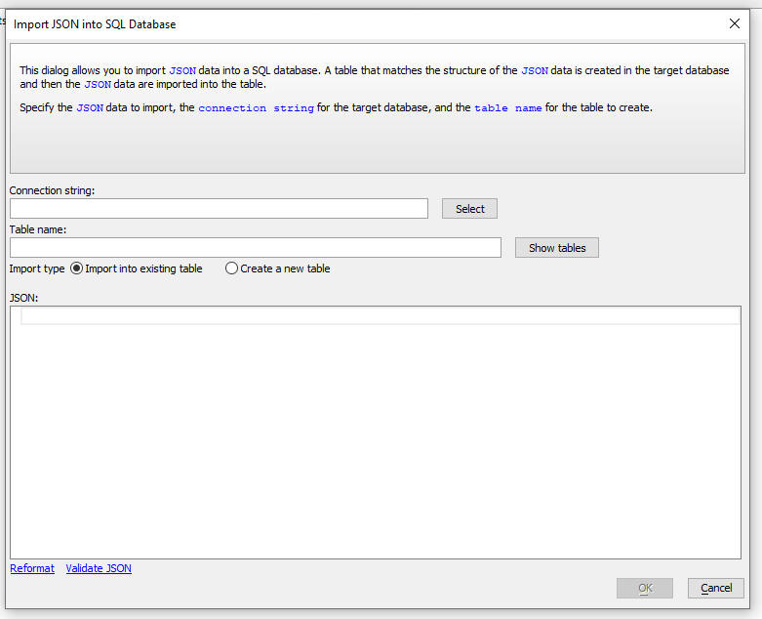Click the 'Table name:' label
This screenshot has height=619, width=762.
click(38, 229)
